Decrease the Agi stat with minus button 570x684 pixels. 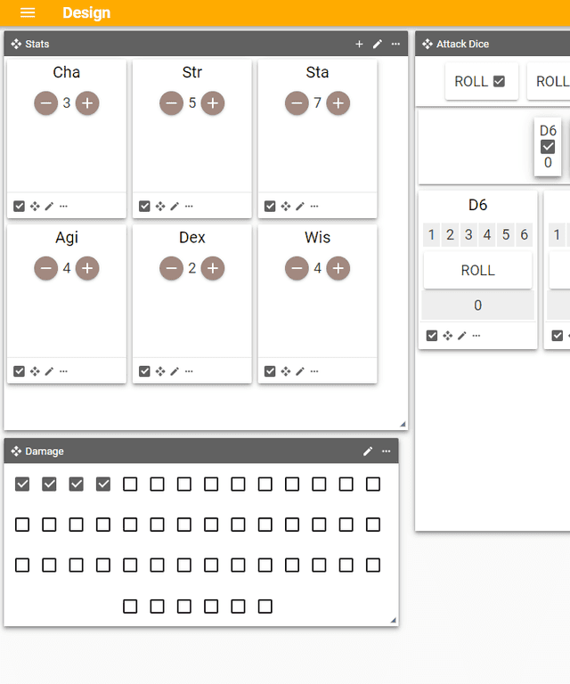46,268
